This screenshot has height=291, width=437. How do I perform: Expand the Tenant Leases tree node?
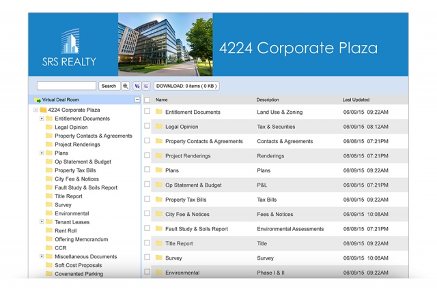[42, 222]
